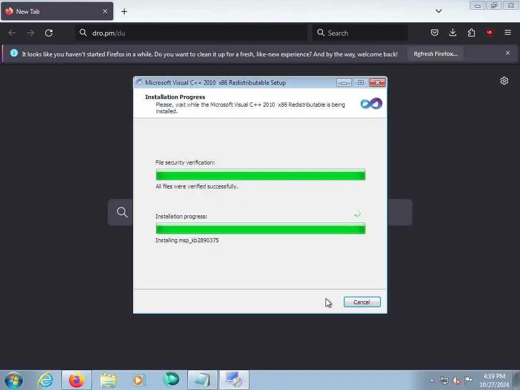Click the 'Installation Progress' heading
The height and width of the screenshot is (390, 520).
175,97
